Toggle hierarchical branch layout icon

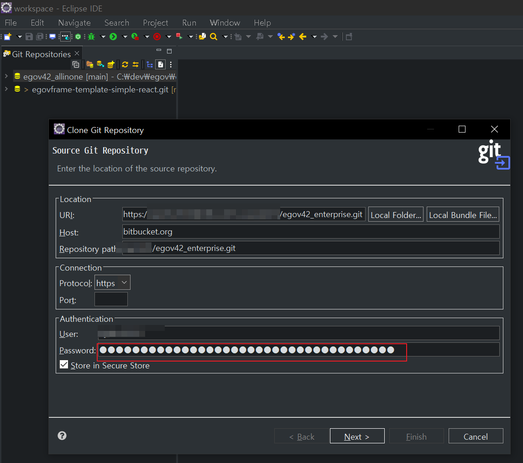click(150, 64)
